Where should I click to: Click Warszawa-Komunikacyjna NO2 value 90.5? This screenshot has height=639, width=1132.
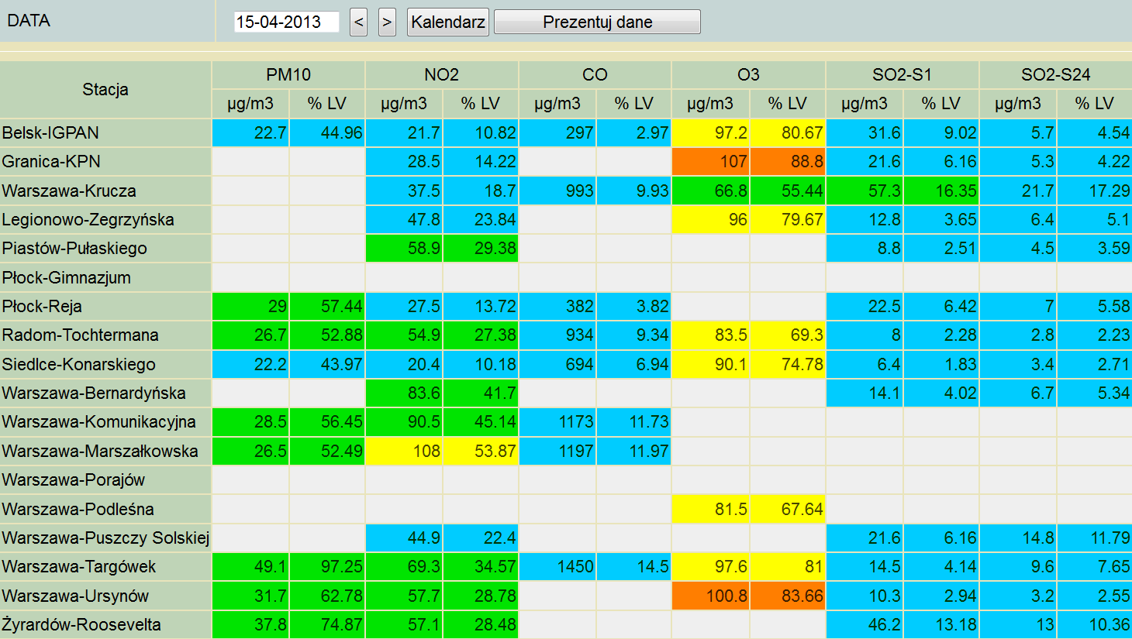[x=404, y=421]
